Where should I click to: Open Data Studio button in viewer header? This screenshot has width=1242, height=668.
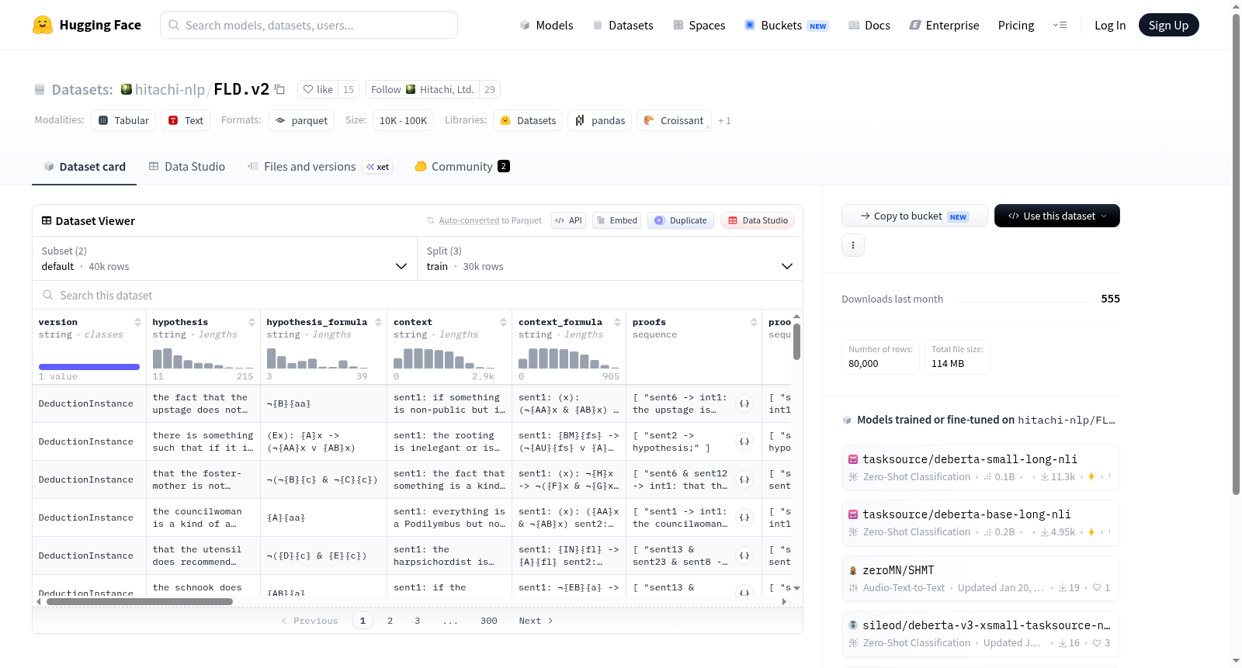758,220
